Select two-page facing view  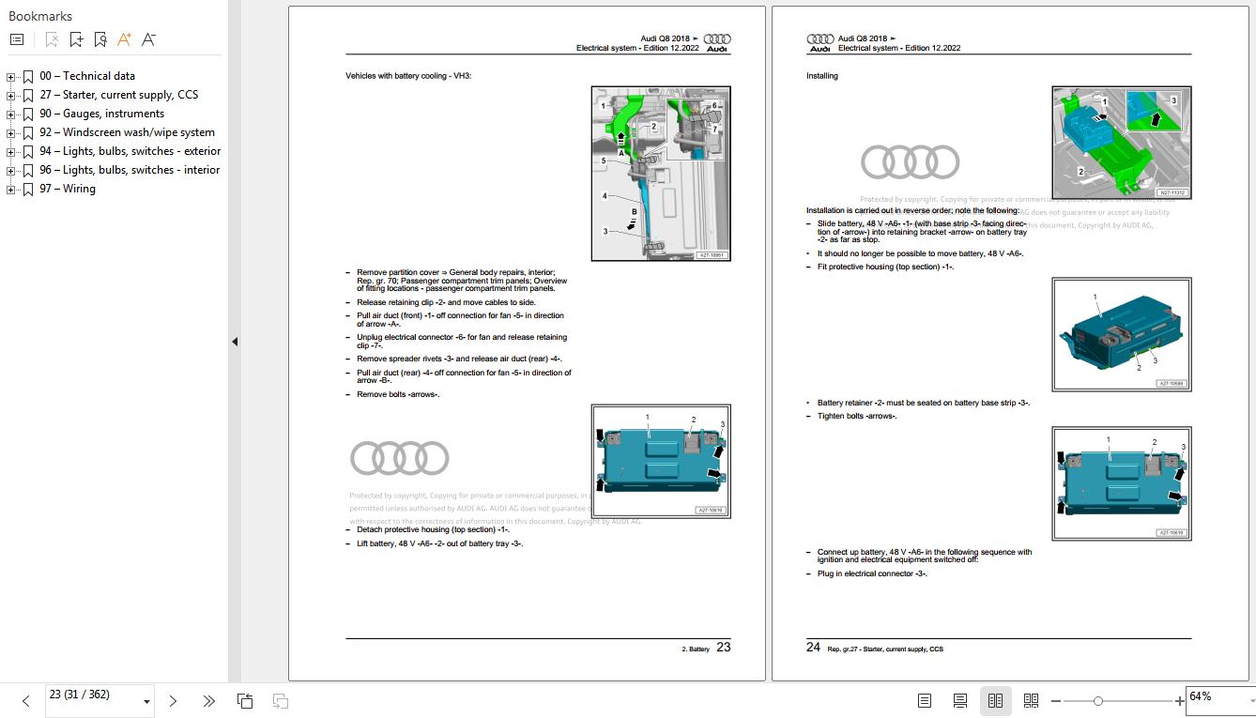[x=995, y=701]
